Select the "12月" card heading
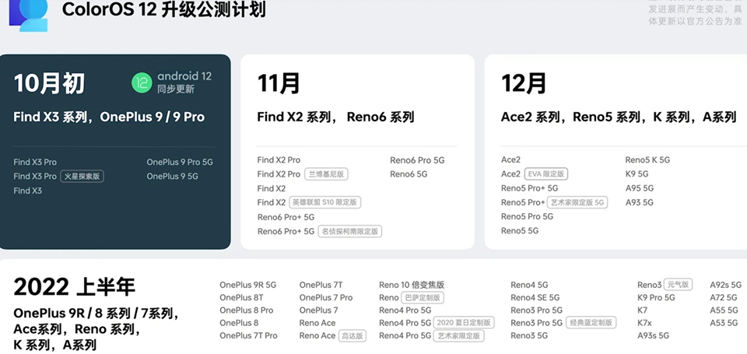 [x=524, y=83]
